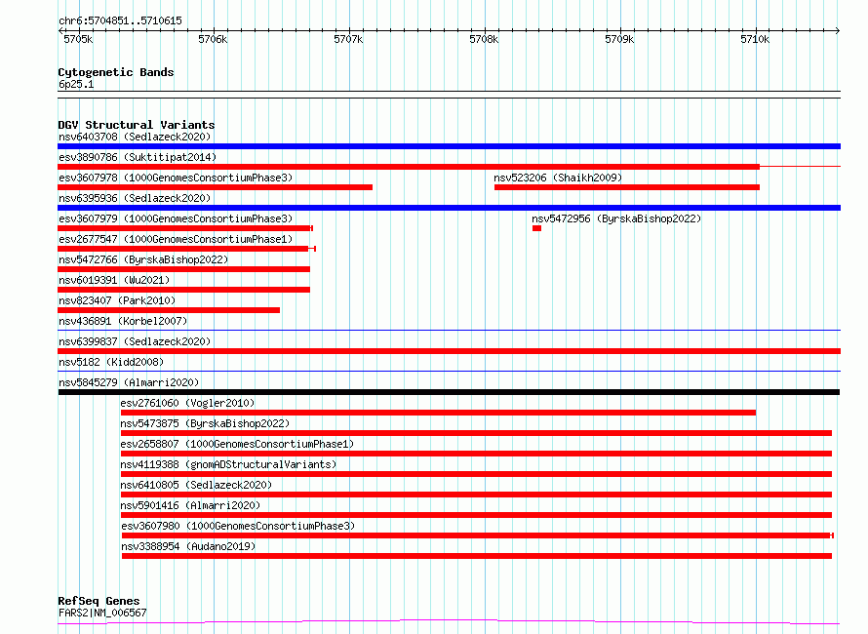Screen dimensions: 868x634
Task: Select the esv3890786 (Suktitipat2014) variant label
Action: pyautogui.click(x=138, y=157)
